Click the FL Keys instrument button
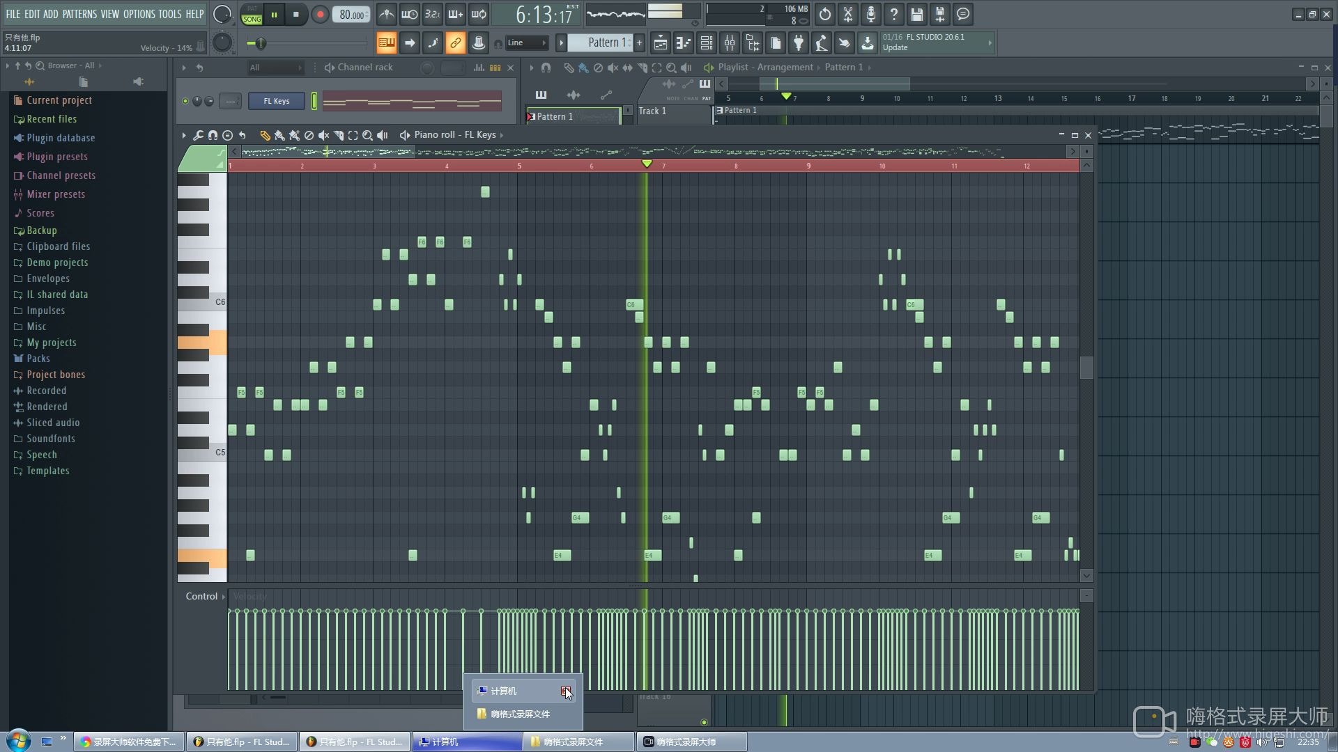This screenshot has height=752, width=1338. coord(277,101)
